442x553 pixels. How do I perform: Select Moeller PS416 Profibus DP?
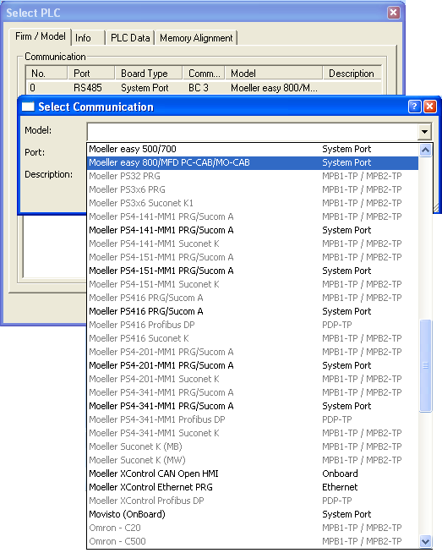(x=253, y=325)
